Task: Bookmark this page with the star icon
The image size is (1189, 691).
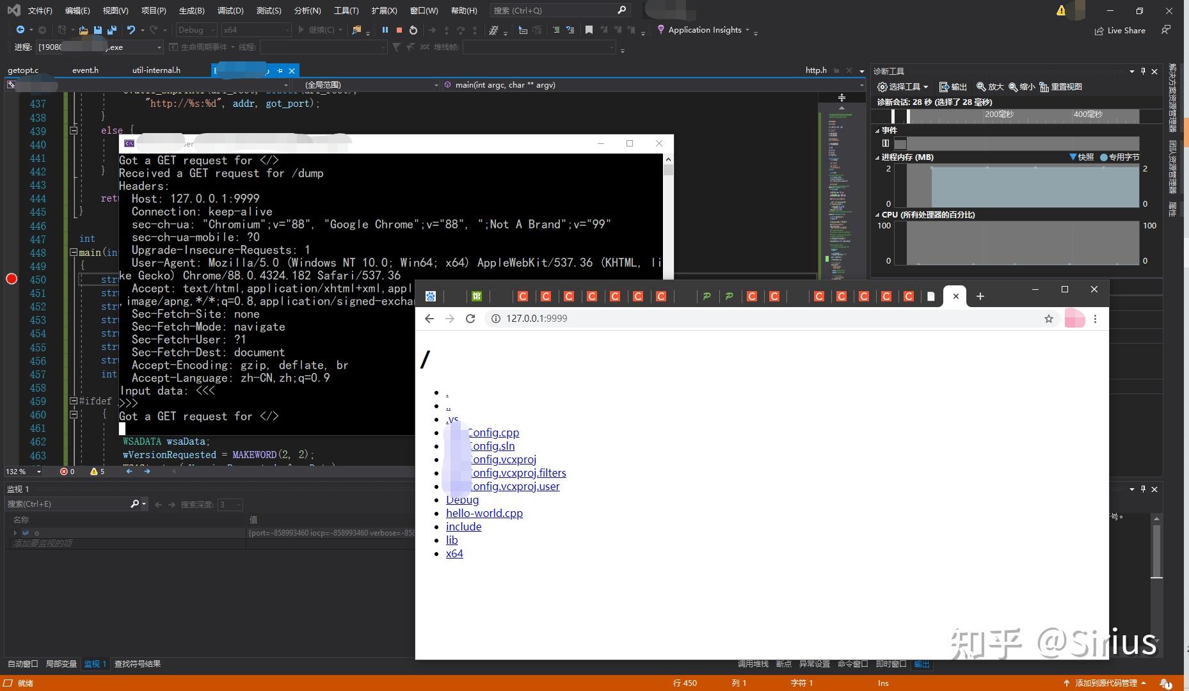Action: pyautogui.click(x=1049, y=319)
